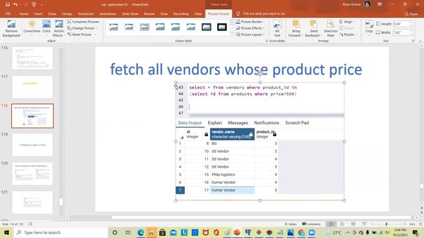Select slide 120 thumbnail
This screenshot has height=238, width=424.
[x=32, y=173]
